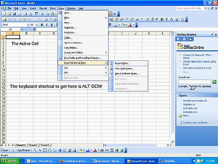Click the Start button on taskbar
218x164 pixels.
tap(10, 161)
